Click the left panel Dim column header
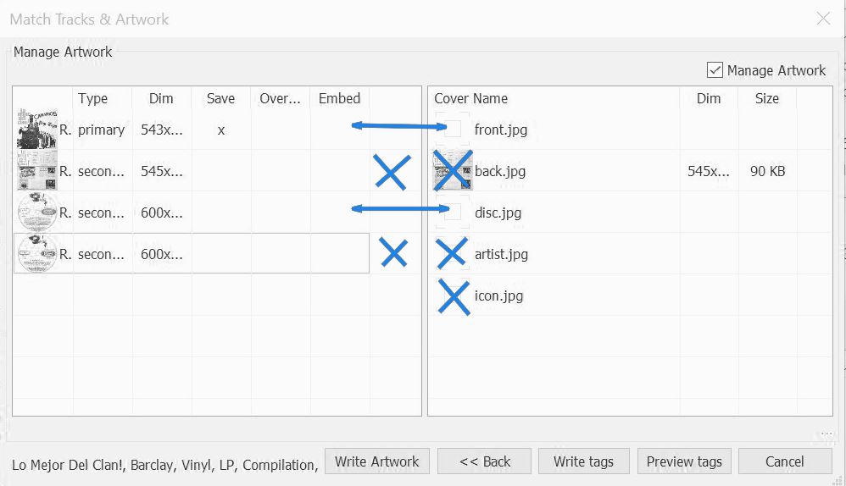Viewport: 846px width, 486px height. coord(161,98)
